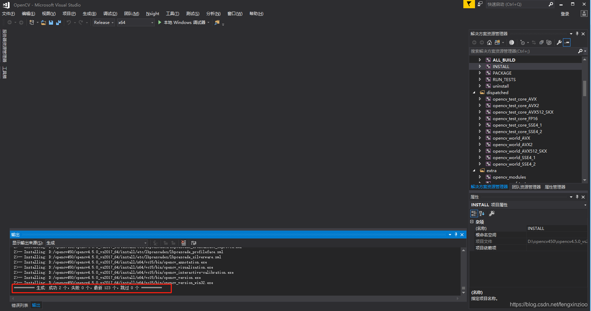Screen dimensions: 591x311
Task: Click the Undo arrow icon
Action: 69,23
